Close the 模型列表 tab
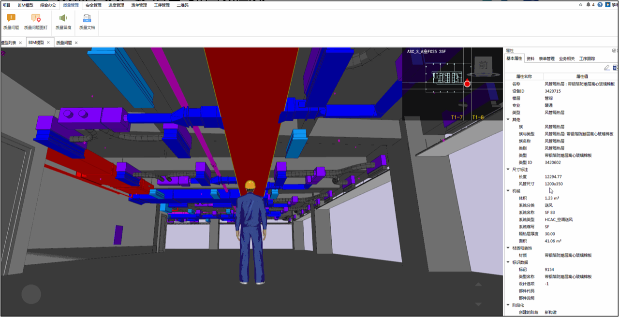 (20, 43)
